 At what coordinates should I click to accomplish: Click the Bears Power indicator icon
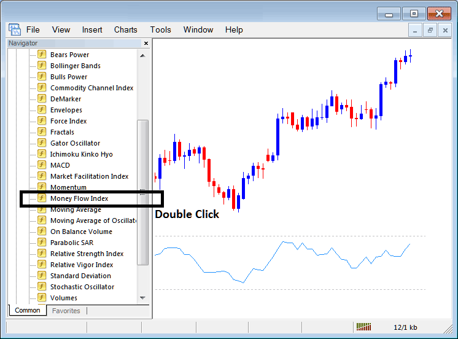[42, 55]
